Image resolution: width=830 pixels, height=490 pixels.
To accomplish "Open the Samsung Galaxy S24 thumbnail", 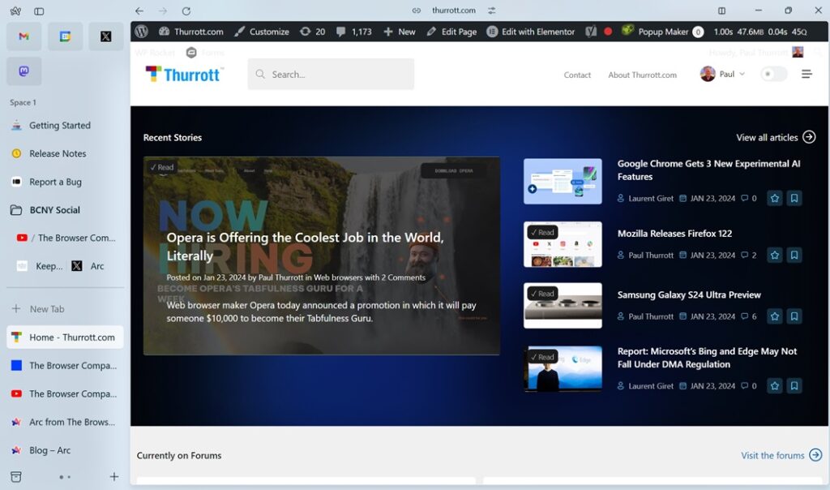I will click(x=563, y=306).
